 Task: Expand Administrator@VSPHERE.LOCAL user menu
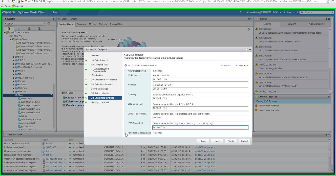(263, 12)
